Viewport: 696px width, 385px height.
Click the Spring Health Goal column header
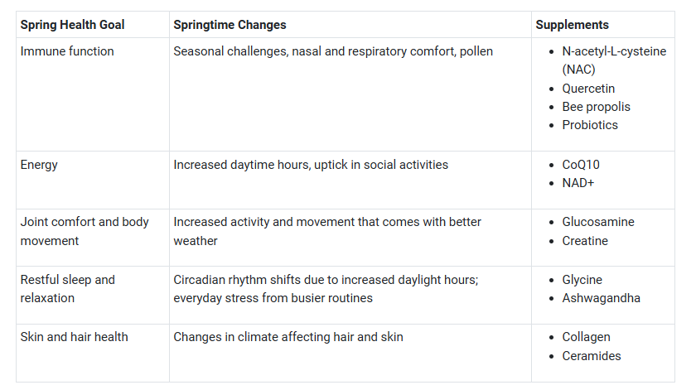(72, 25)
